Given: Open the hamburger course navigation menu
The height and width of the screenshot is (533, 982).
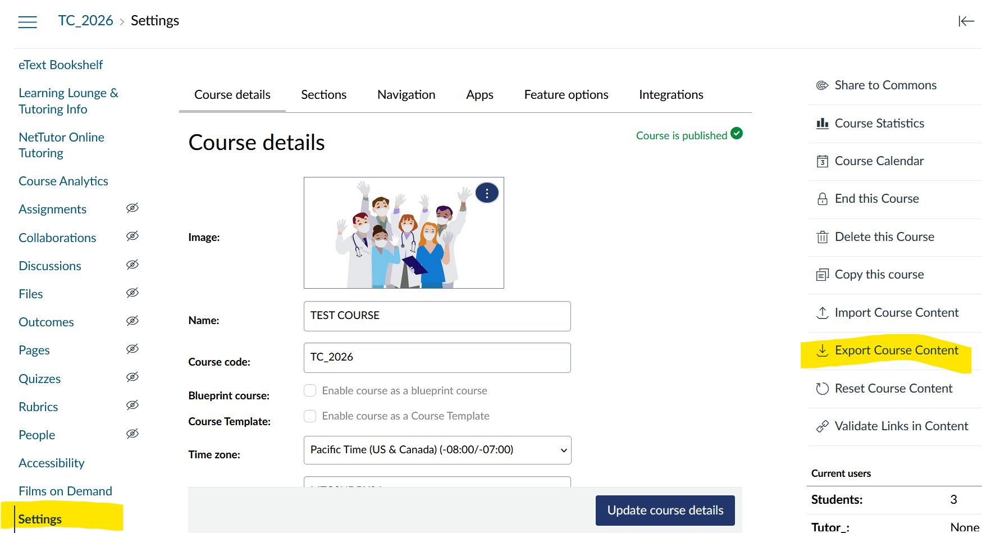Looking at the screenshot, I should click(28, 22).
